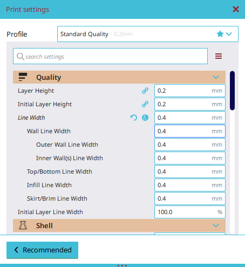Edit the Skirt/Brim Line Width field
The image size is (245, 267).
pos(190,198)
